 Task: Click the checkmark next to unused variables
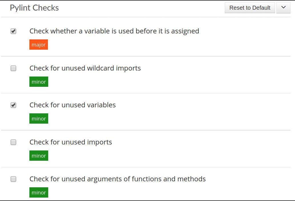click(13, 105)
